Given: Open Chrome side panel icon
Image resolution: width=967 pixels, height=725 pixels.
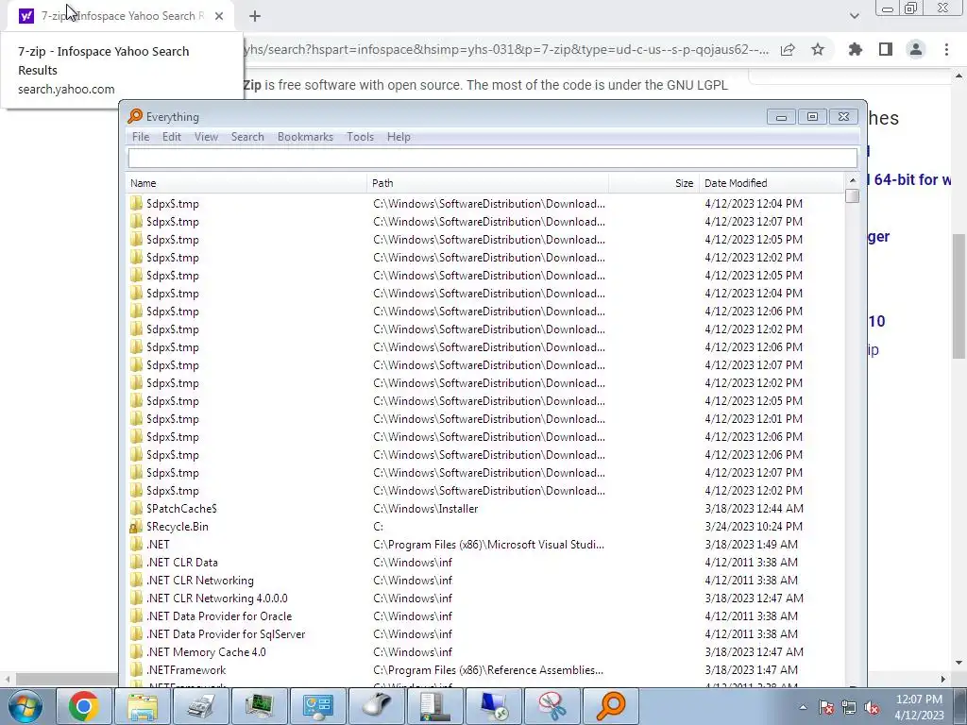Looking at the screenshot, I should [886, 49].
